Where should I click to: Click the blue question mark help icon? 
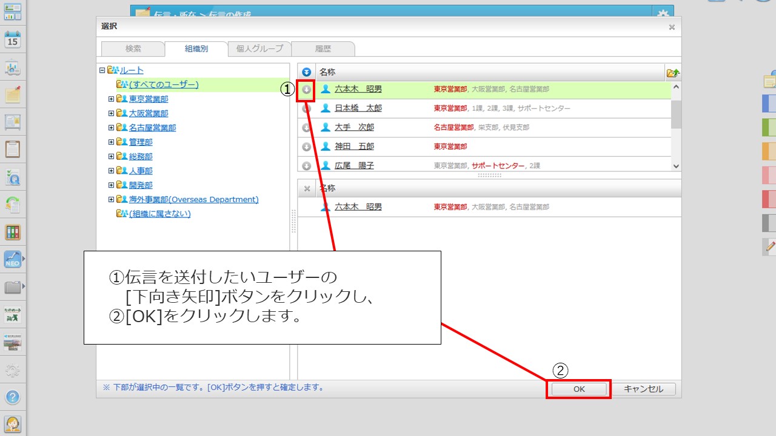tap(13, 397)
